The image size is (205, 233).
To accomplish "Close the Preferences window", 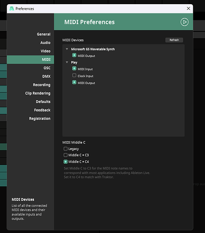I will click(188, 8).
